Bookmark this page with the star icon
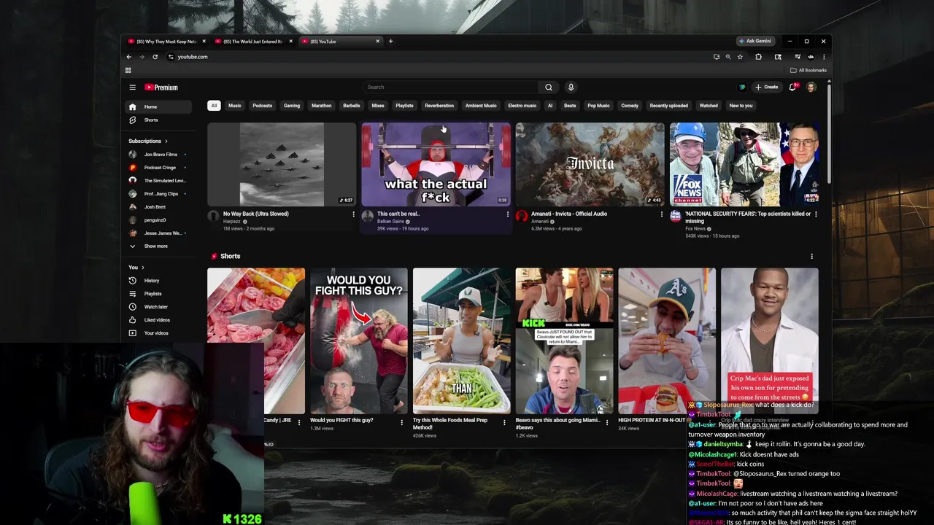934x525 pixels. [740, 57]
